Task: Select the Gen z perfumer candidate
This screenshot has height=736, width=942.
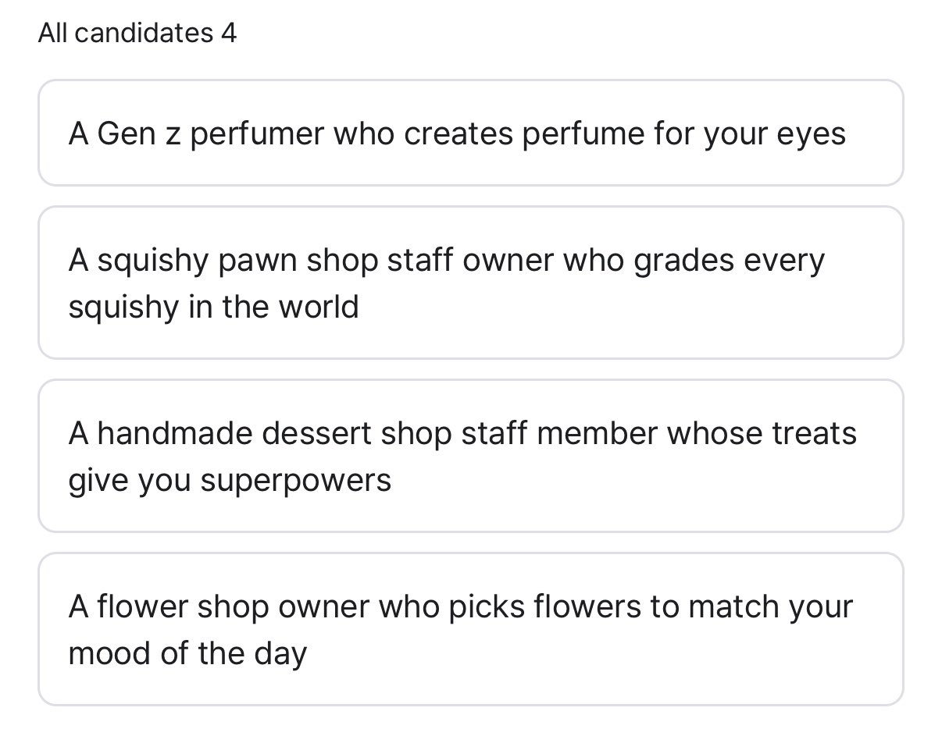Action: pos(471,133)
